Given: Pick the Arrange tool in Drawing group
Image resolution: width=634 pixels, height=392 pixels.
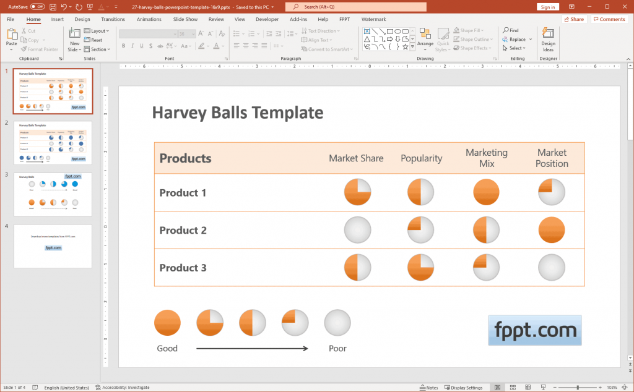Looking at the screenshot, I should coord(425,40).
